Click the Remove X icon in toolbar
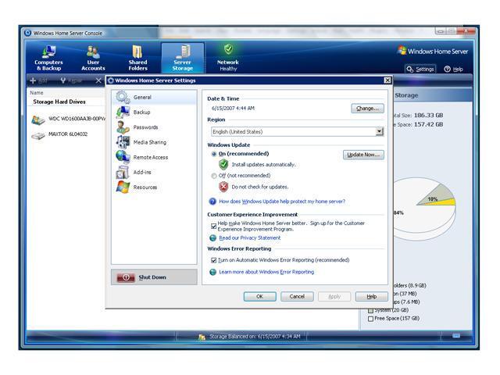 click(x=98, y=80)
